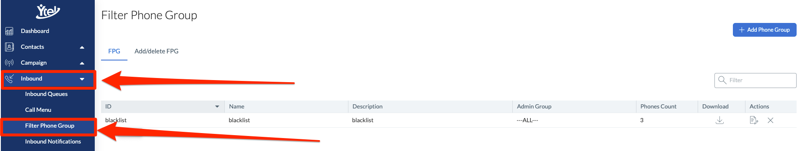Click the search magnifier in Filter box

tap(722, 80)
